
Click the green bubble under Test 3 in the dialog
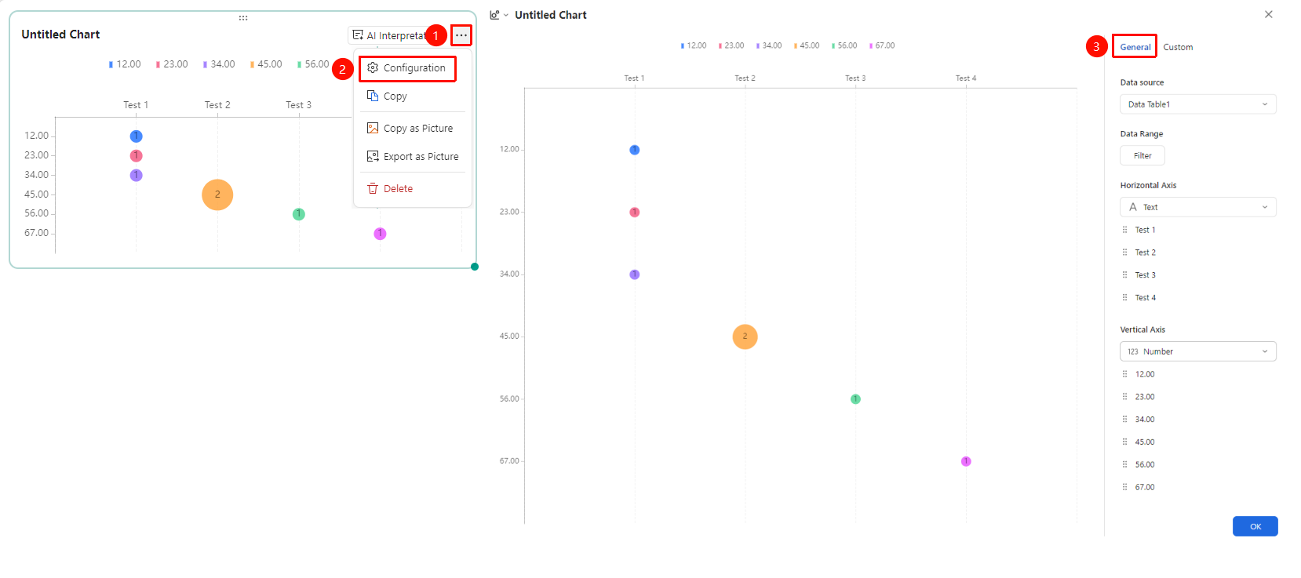[x=855, y=399]
